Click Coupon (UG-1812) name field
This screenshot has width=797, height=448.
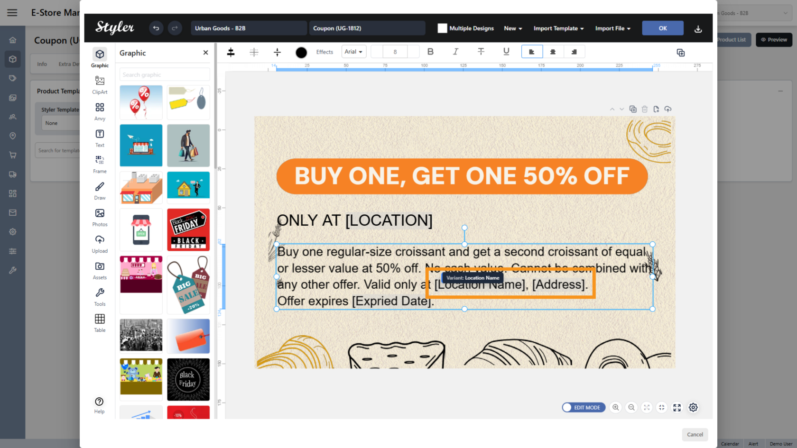tap(367, 28)
